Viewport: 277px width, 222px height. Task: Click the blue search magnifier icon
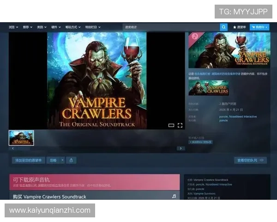(x=223, y=27)
